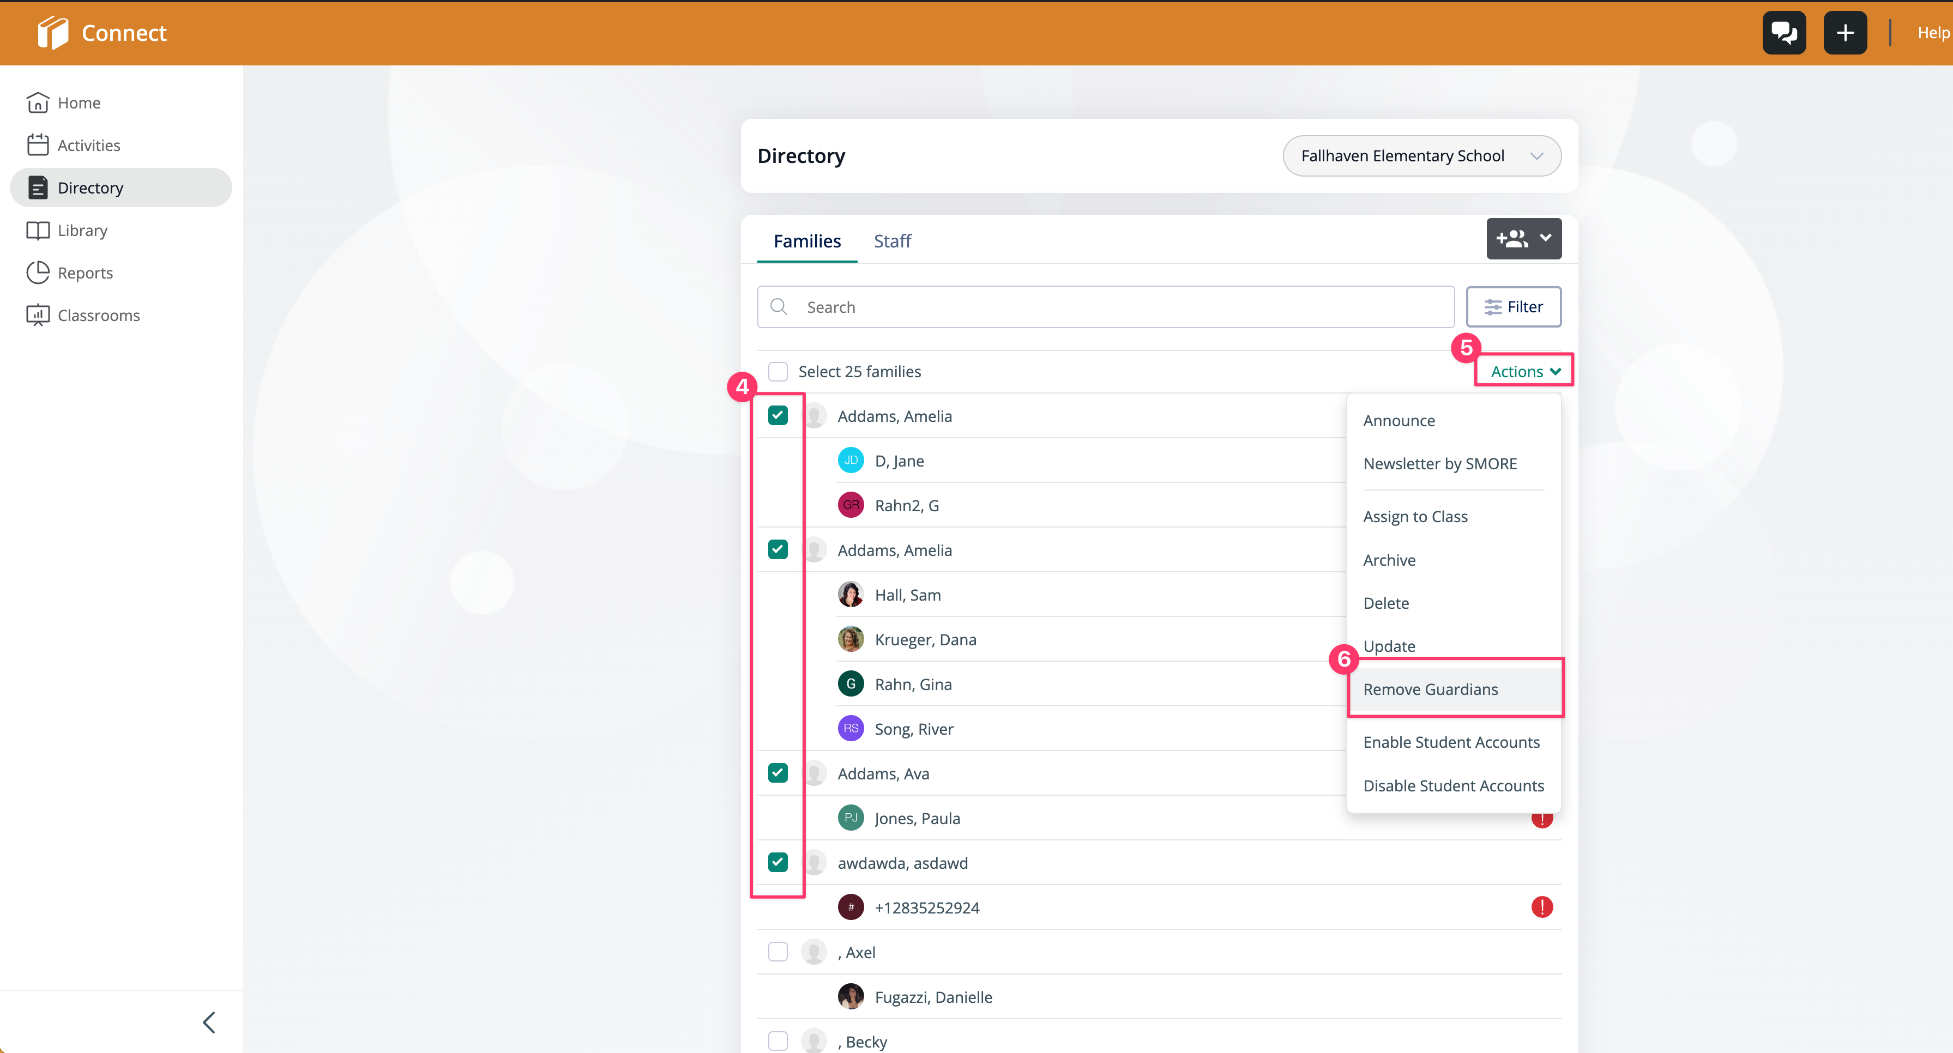Click the placeholder avatar for awdawda, asdawd

click(815, 863)
